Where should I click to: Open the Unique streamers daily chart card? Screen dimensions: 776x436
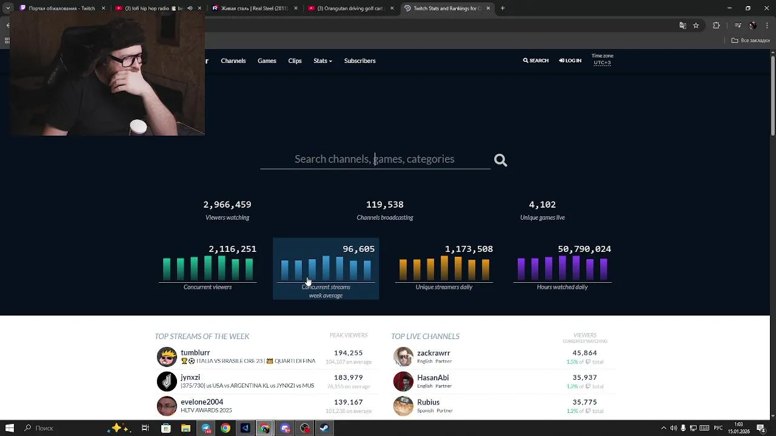coord(444,267)
